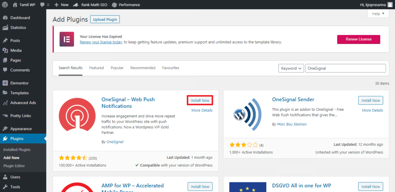Click the Pages icon in sidebar
Viewport: 395px width, 192px height.
pos(5,60)
